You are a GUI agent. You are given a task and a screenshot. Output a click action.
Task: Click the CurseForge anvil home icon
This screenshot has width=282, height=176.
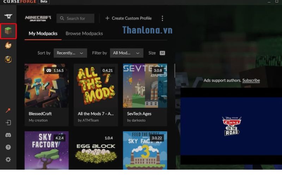point(8,17)
